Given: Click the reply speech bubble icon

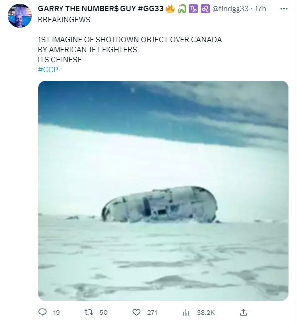Looking at the screenshot, I should click(x=43, y=312).
